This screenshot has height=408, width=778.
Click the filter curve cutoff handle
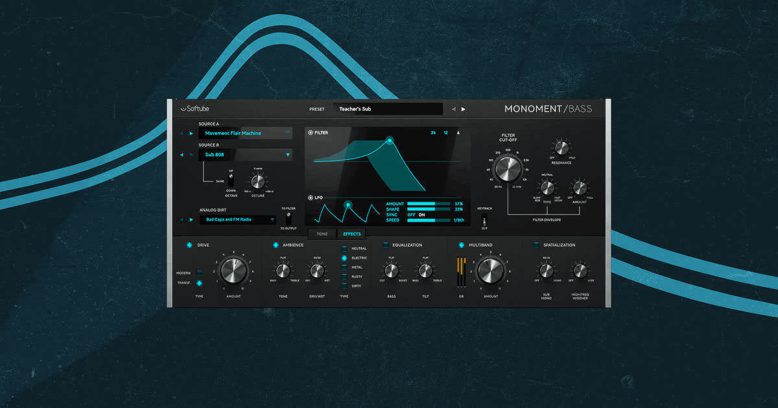(390, 140)
